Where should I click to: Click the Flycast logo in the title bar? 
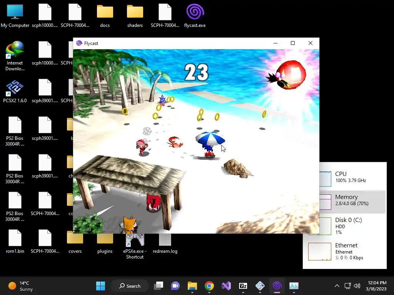79,43
